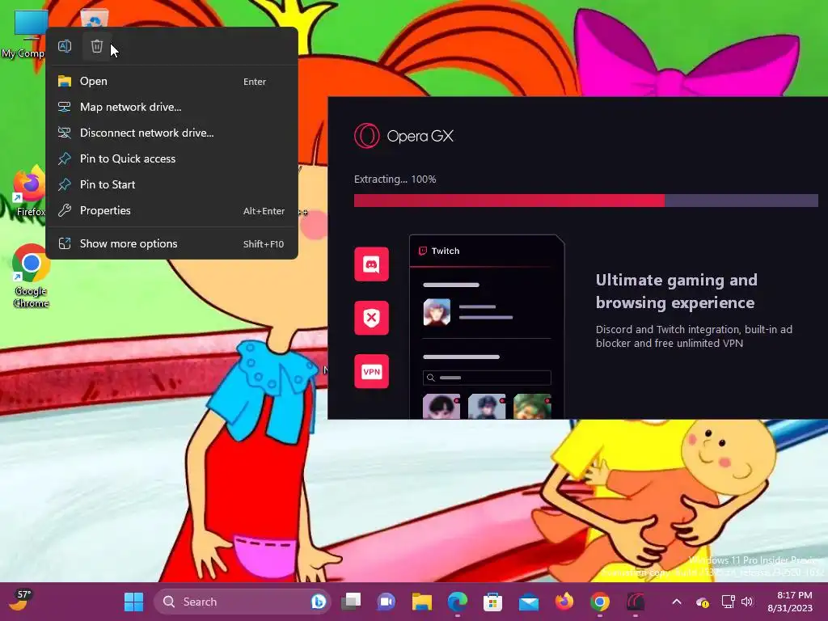The width and height of the screenshot is (828, 621).
Task: Click the Bing icon in search box
Action: point(318,602)
